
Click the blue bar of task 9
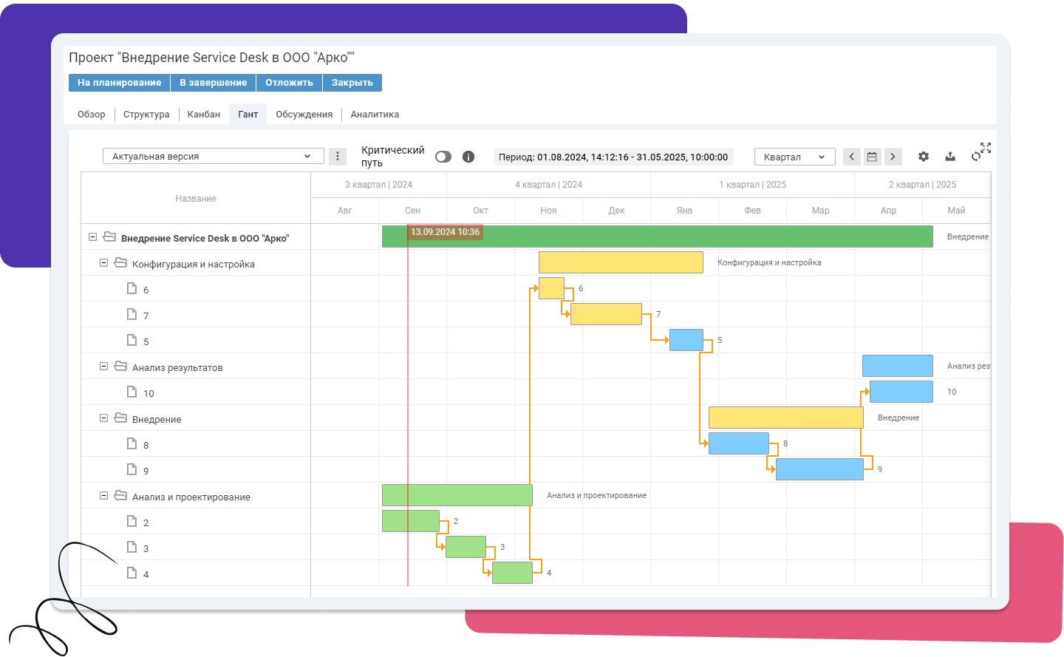tap(819, 469)
